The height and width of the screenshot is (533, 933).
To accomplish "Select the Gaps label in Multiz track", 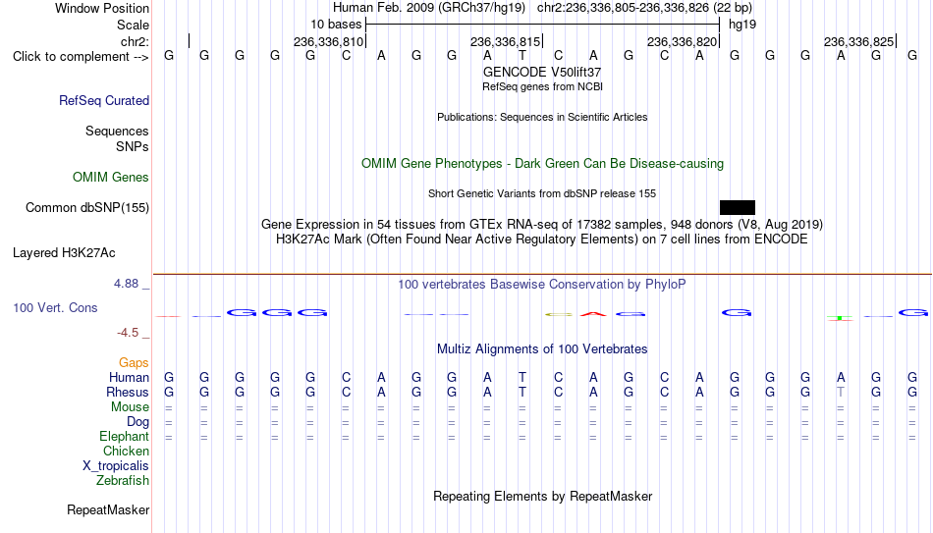I will [x=134, y=363].
